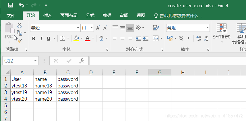246x121 pixels.
Task: Open the Borders dropdown arrow
Action: [x=68, y=38]
